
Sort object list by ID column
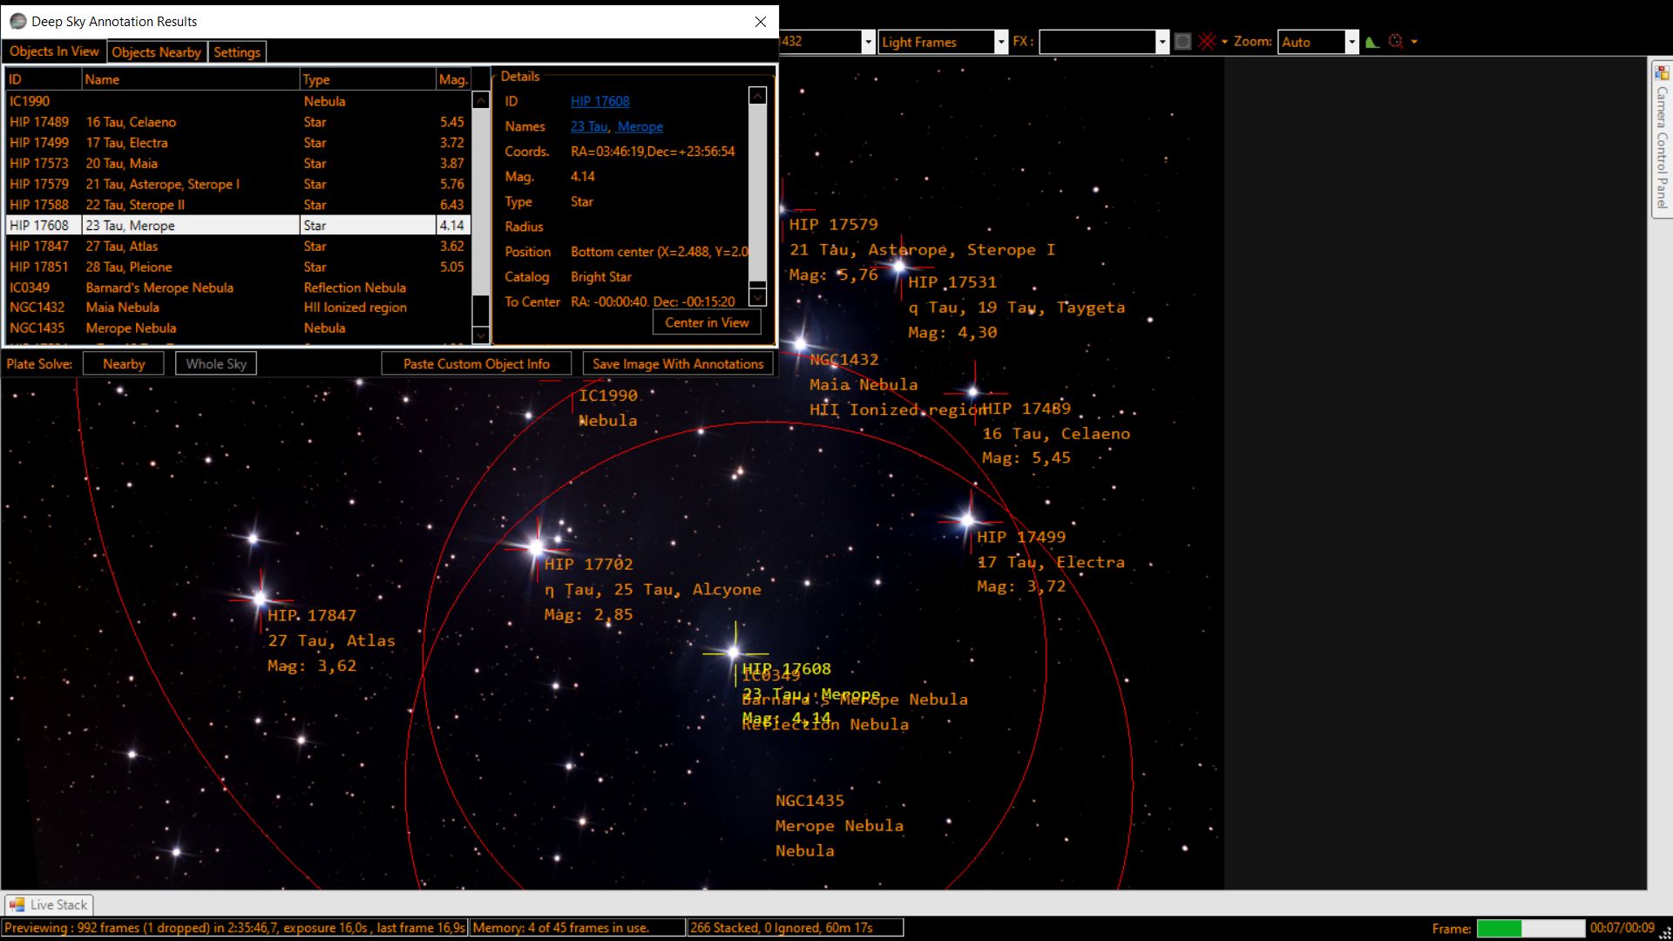tap(44, 79)
